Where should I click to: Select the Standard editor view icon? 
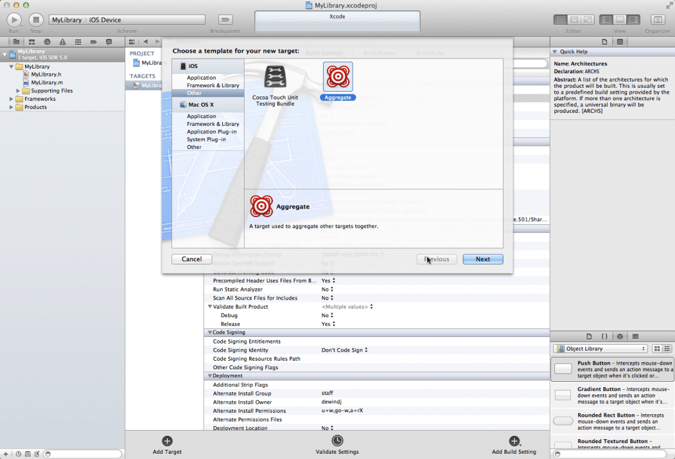[x=560, y=20]
